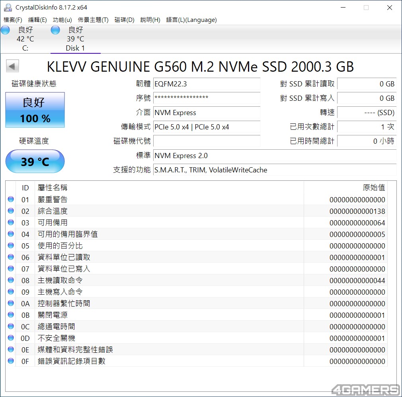Click status dot for attribute 0B 關閉電源
The height and width of the screenshot is (397, 402).
(11, 315)
